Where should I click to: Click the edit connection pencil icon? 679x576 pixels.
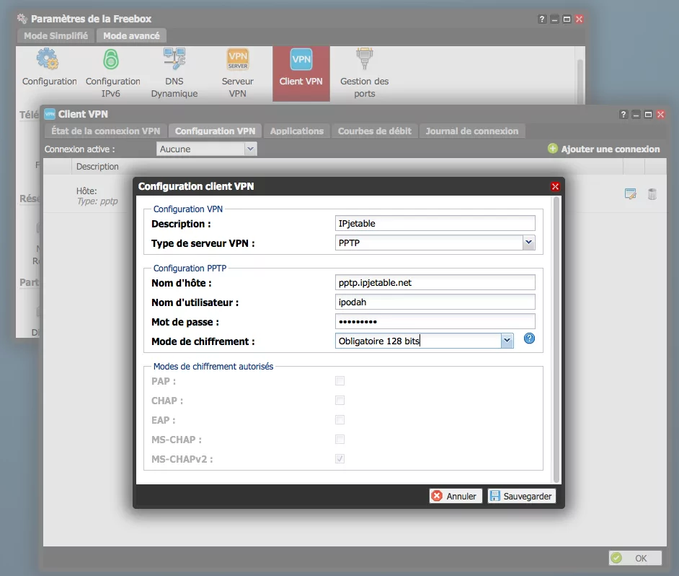click(x=630, y=193)
